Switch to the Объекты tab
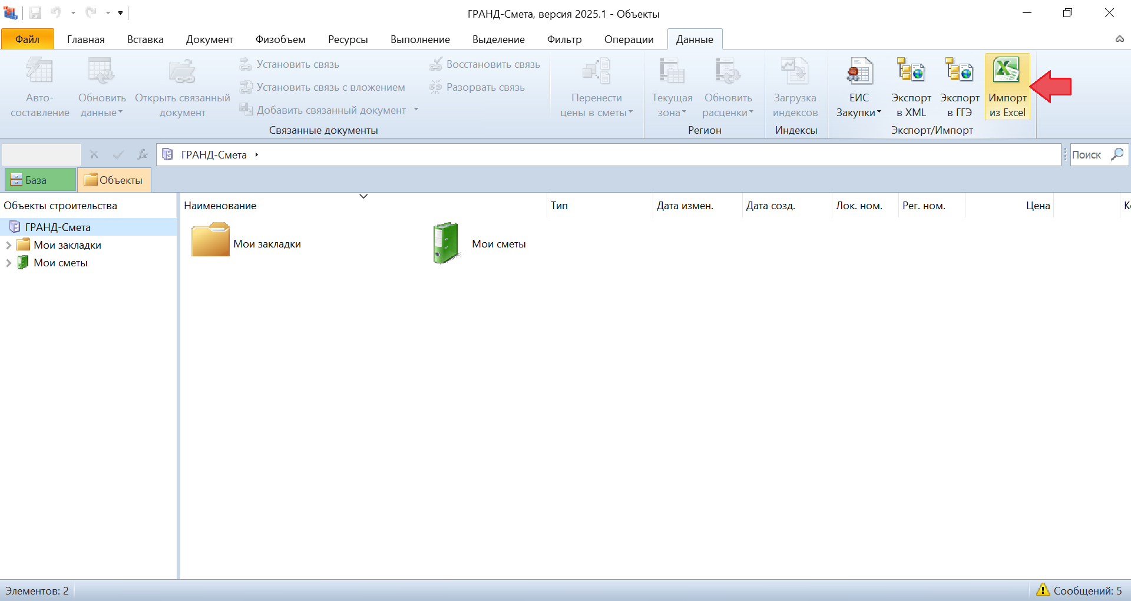Viewport: 1131px width, 601px height. (114, 180)
